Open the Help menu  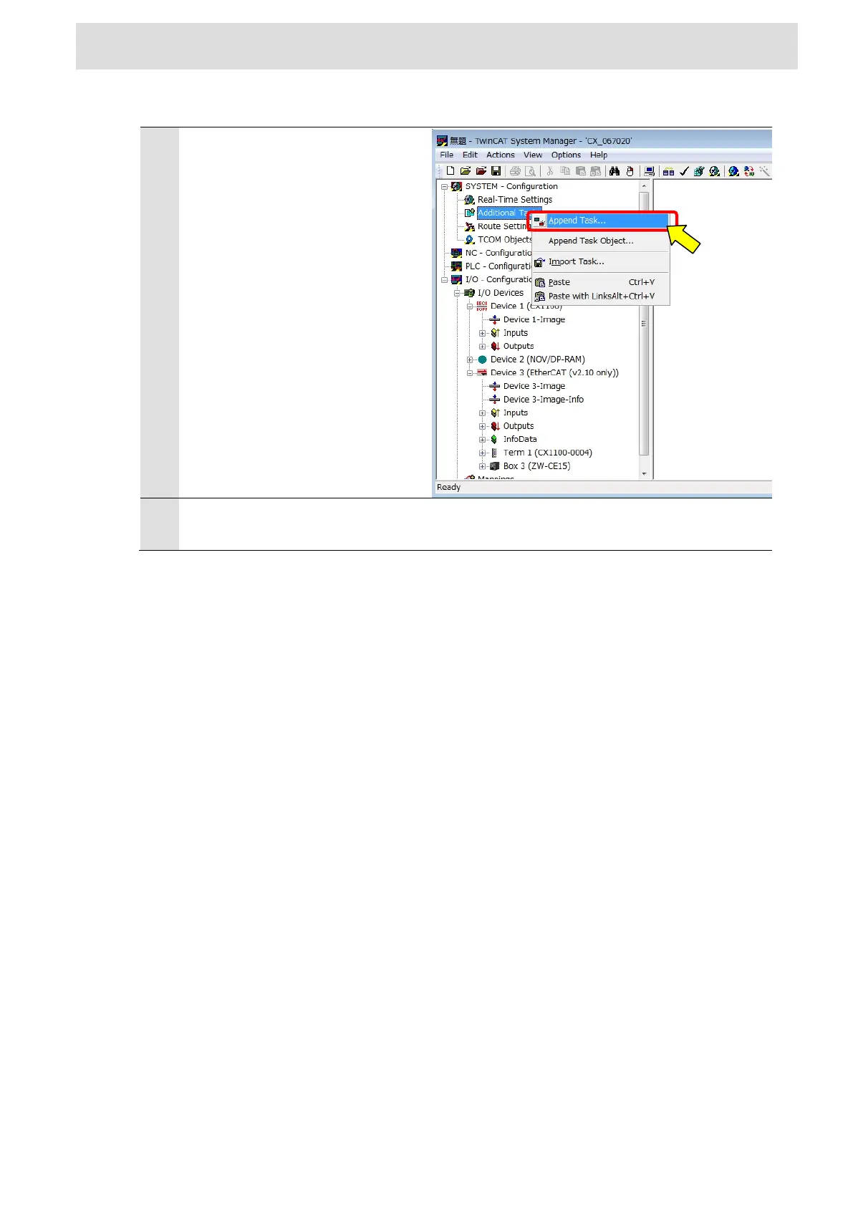pos(599,155)
